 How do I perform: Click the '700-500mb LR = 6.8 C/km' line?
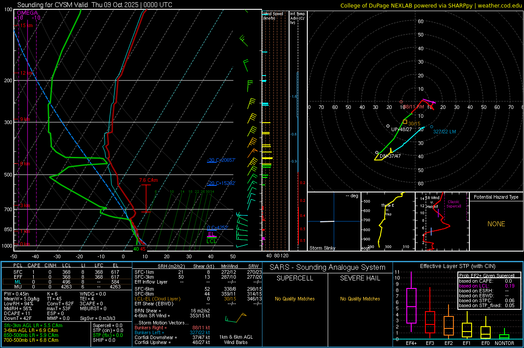[x=32, y=340]
